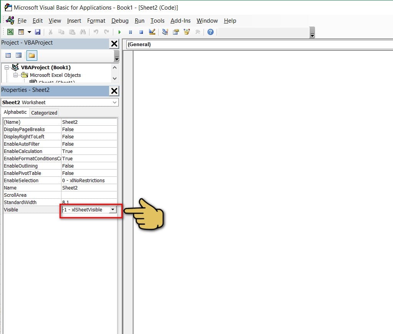This screenshot has width=393, height=334.
Task: Save the workbook with the floppy disk icon
Action: (x=38, y=32)
